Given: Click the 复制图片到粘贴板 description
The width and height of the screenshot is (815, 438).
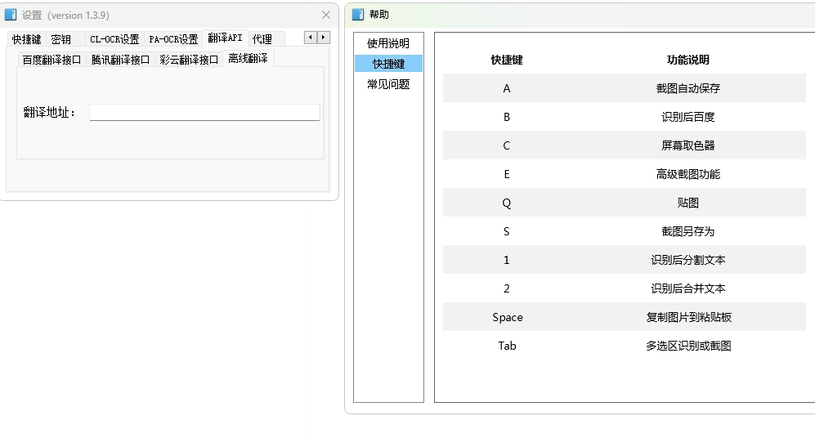Looking at the screenshot, I should tap(688, 317).
